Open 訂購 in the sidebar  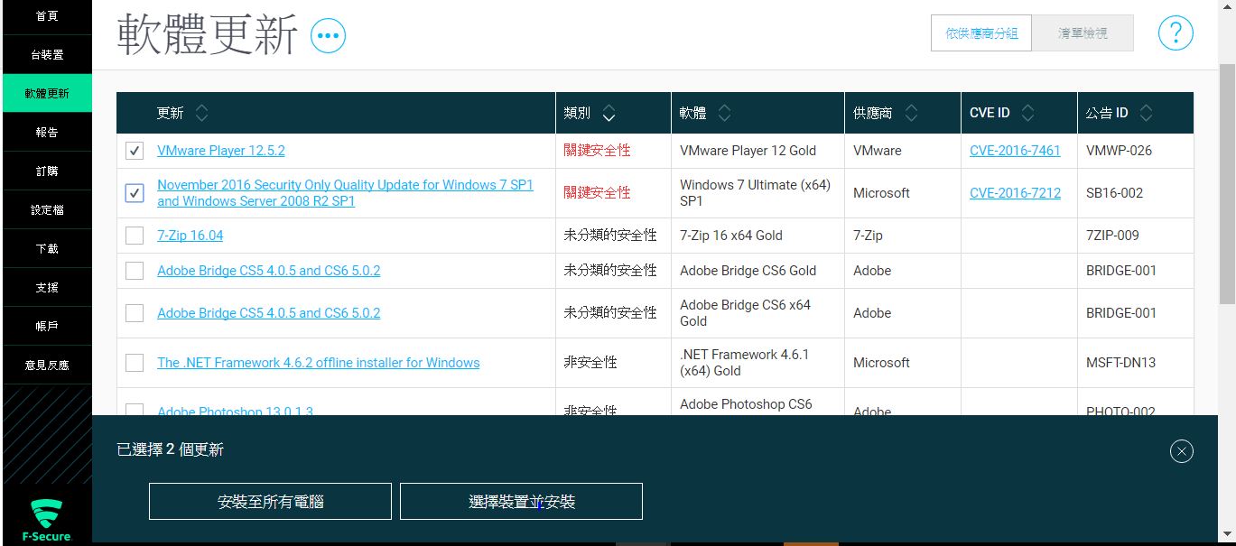coord(47,171)
